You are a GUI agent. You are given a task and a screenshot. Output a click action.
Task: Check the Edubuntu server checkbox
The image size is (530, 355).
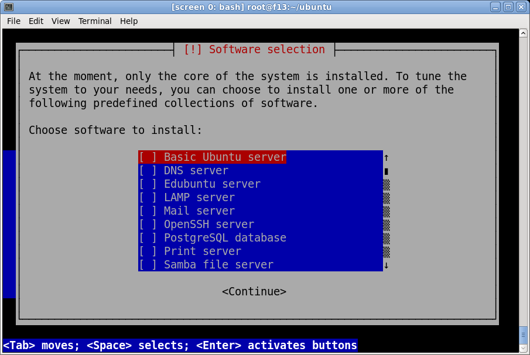[148, 184]
